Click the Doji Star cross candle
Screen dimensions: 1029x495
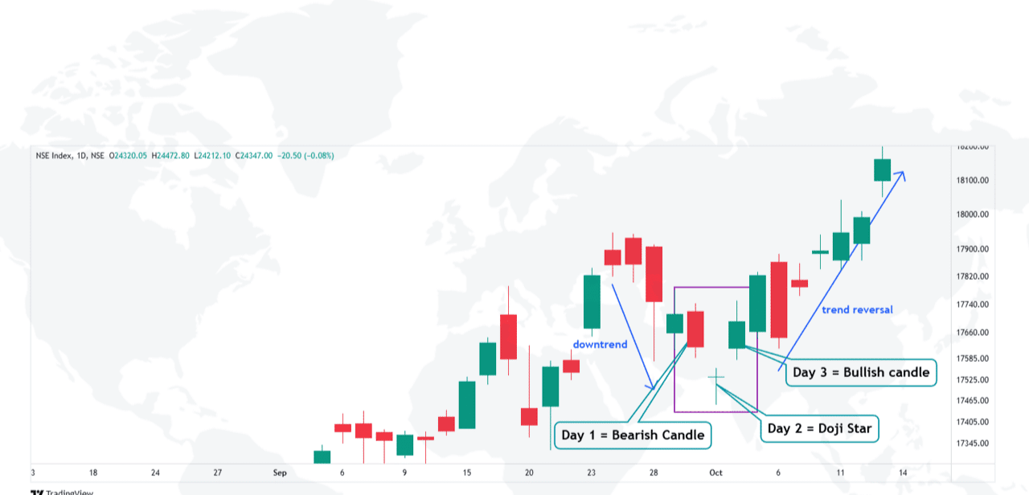(x=716, y=377)
